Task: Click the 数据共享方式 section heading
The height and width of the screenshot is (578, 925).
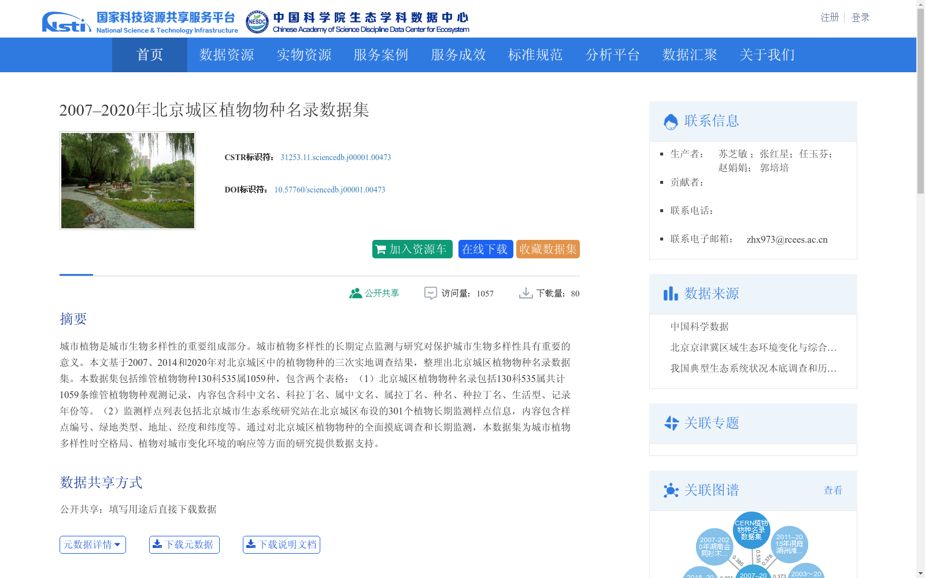Action: click(101, 482)
